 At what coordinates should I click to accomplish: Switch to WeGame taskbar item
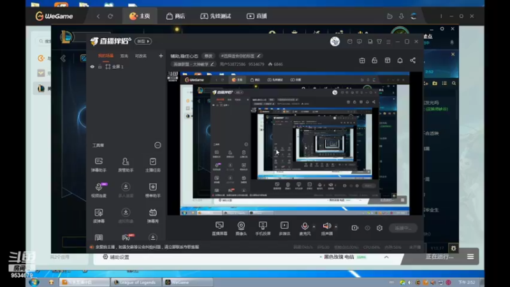[x=187, y=283]
